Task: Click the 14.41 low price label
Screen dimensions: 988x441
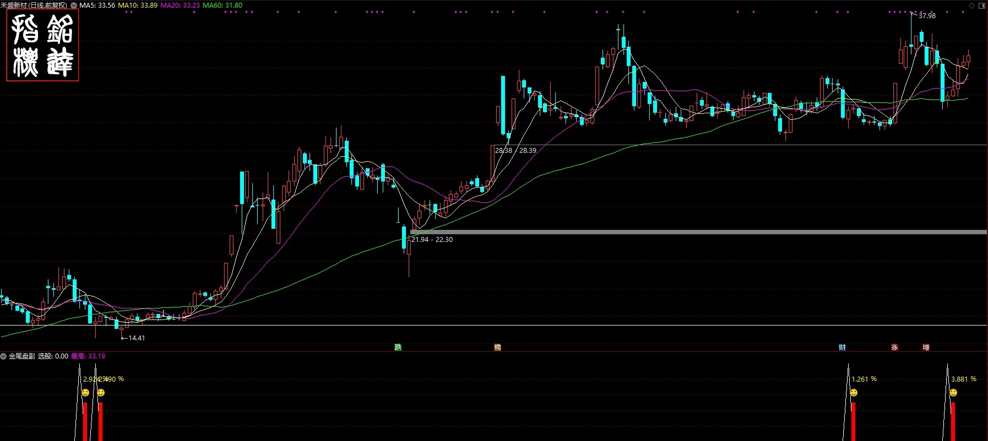Action: pos(137,338)
